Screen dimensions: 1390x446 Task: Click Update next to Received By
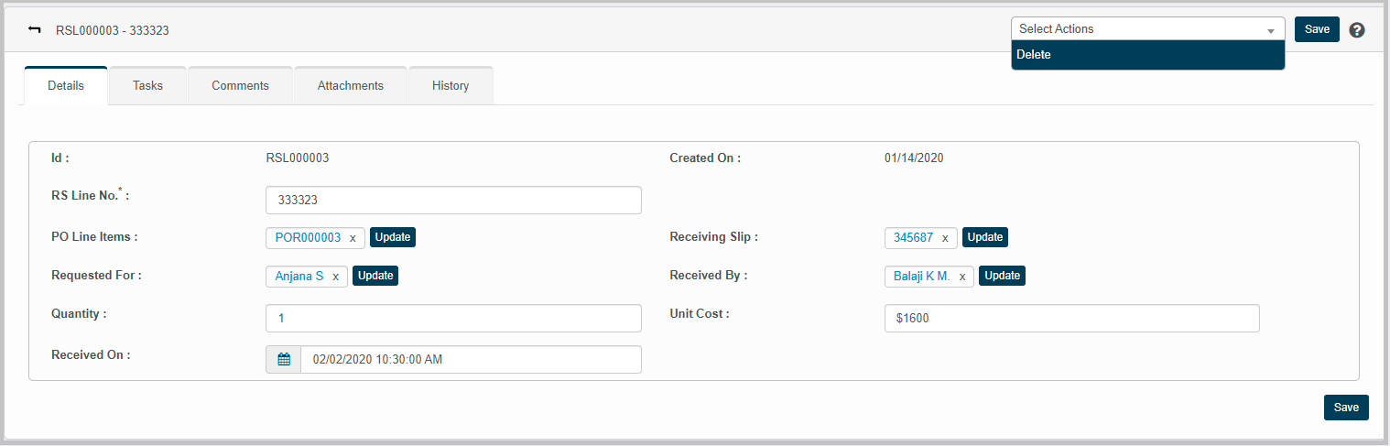click(1002, 276)
